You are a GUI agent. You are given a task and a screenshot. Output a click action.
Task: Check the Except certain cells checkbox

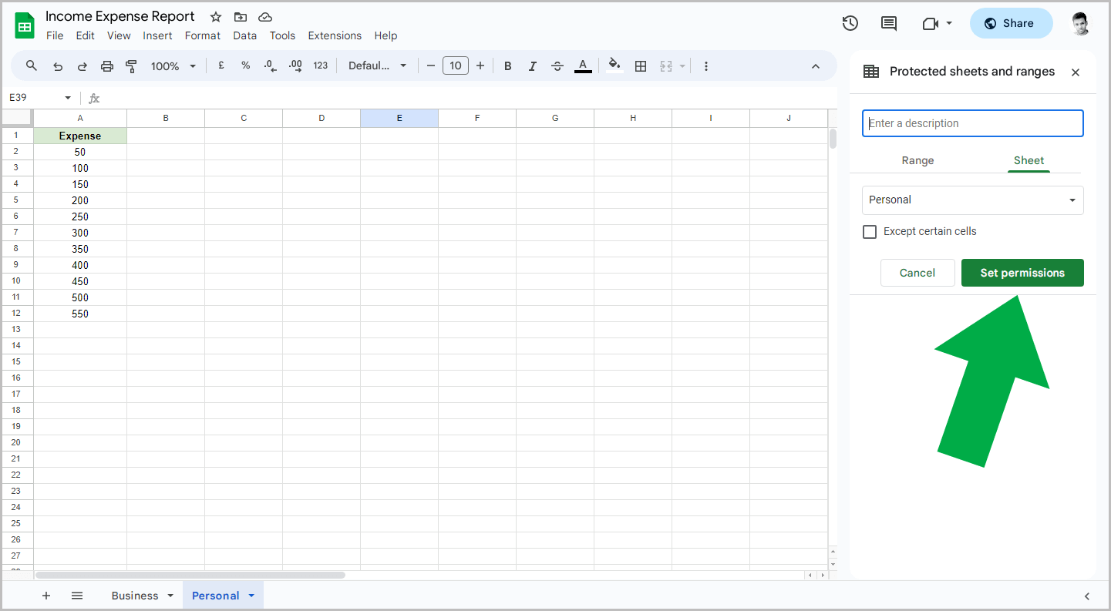click(870, 232)
